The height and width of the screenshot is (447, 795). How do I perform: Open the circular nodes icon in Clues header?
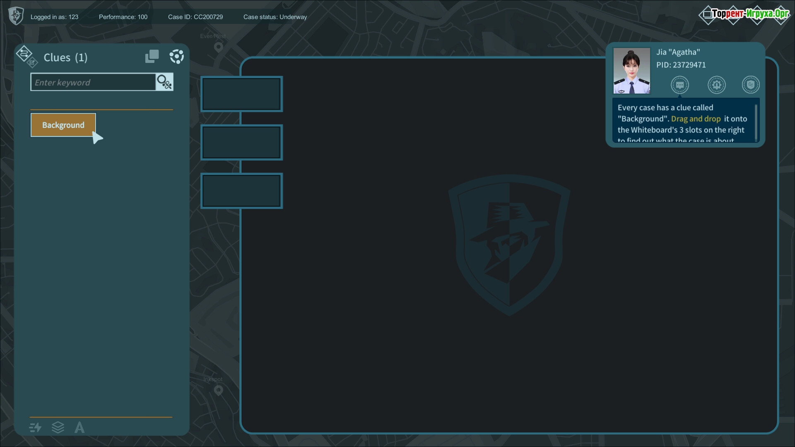click(177, 57)
